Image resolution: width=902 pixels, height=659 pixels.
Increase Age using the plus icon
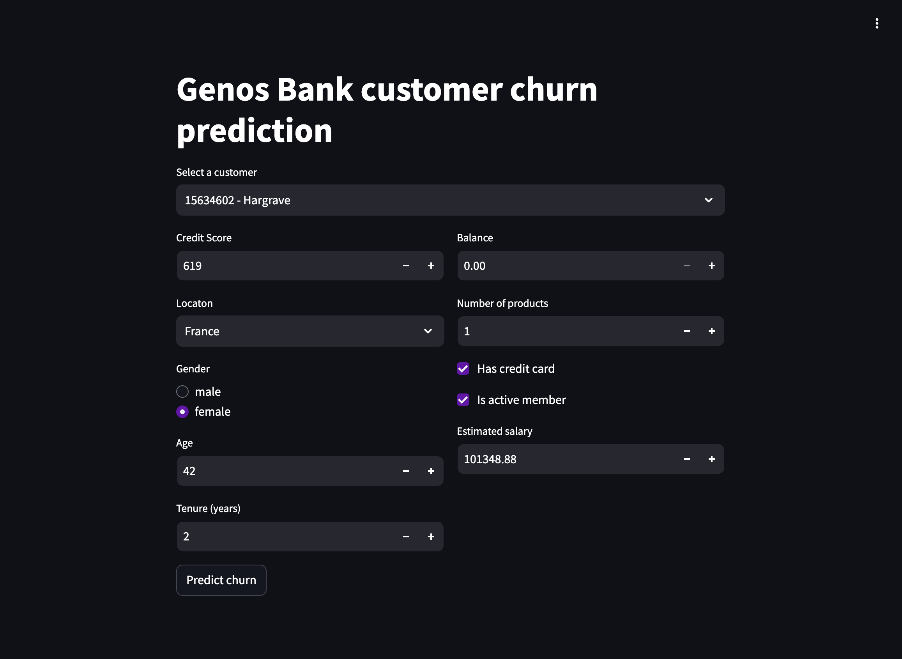coord(431,471)
